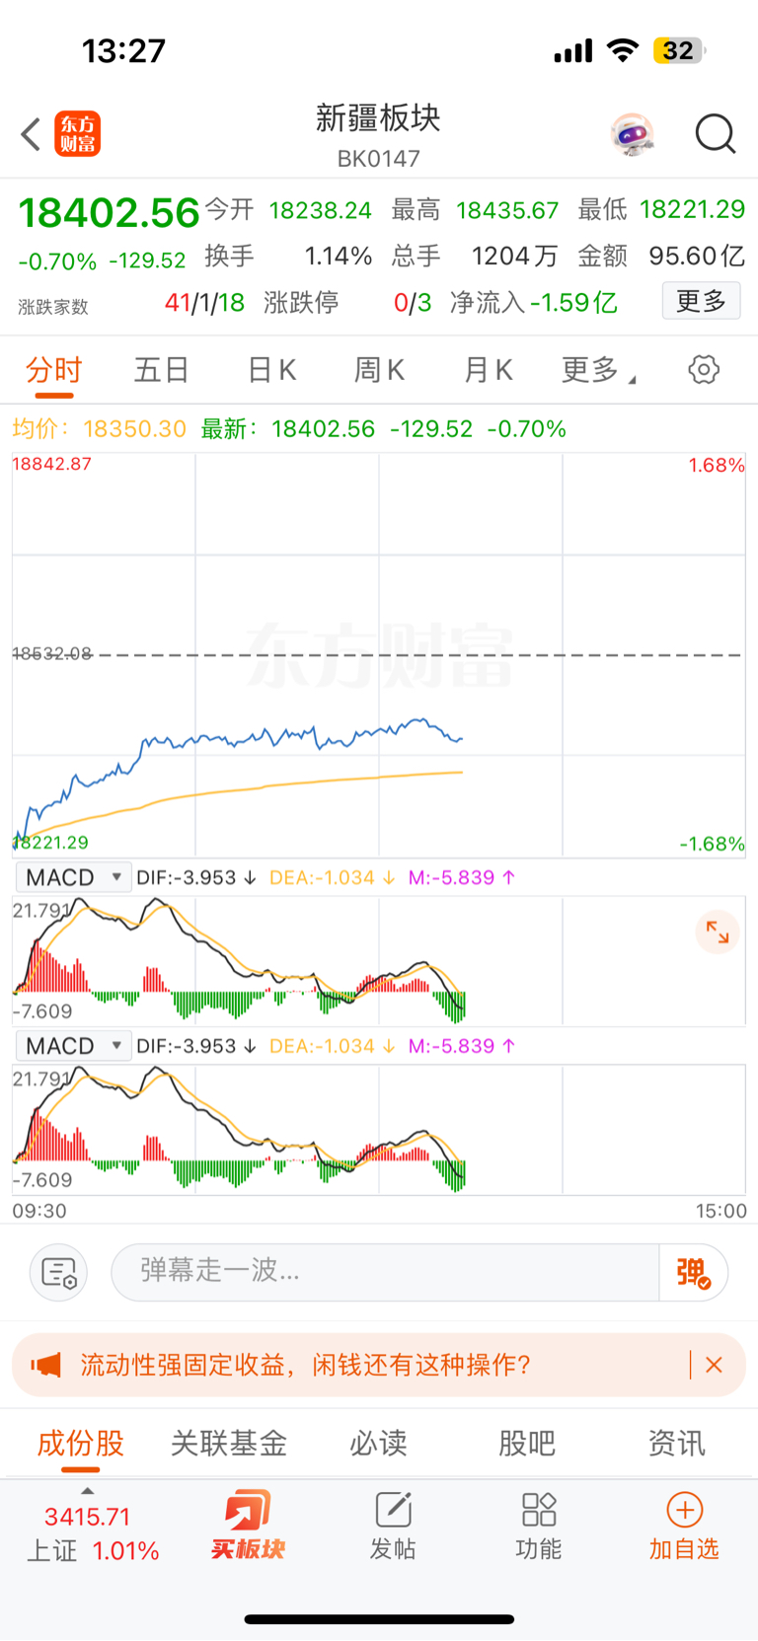Image resolution: width=758 pixels, height=1641 pixels.
Task: Toggle the 弹 danmaku switch
Action: tap(694, 1273)
